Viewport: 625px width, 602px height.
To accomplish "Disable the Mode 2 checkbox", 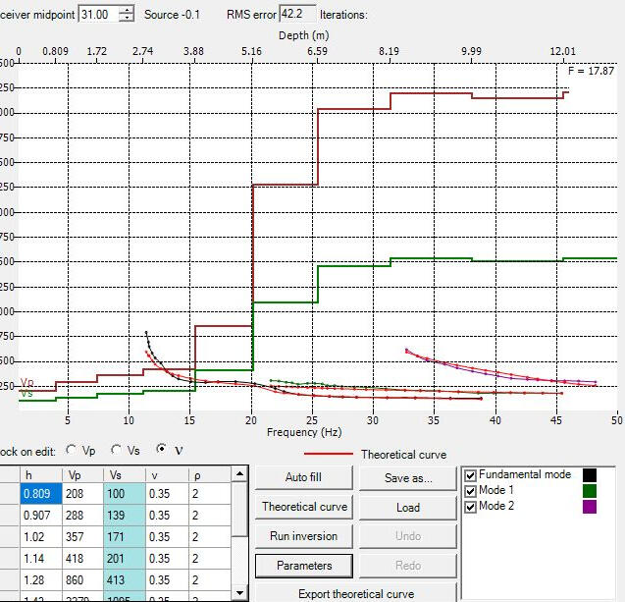I will point(471,507).
